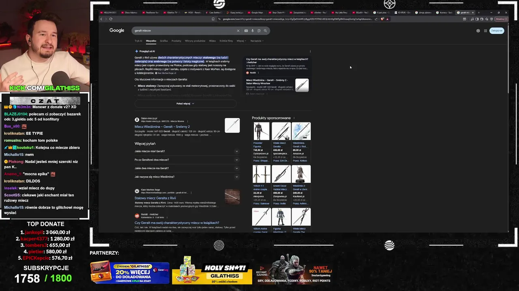Open the Reddit source card in the AI overview
Viewport: 519px width, 291px height.
[x=277, y=65]
